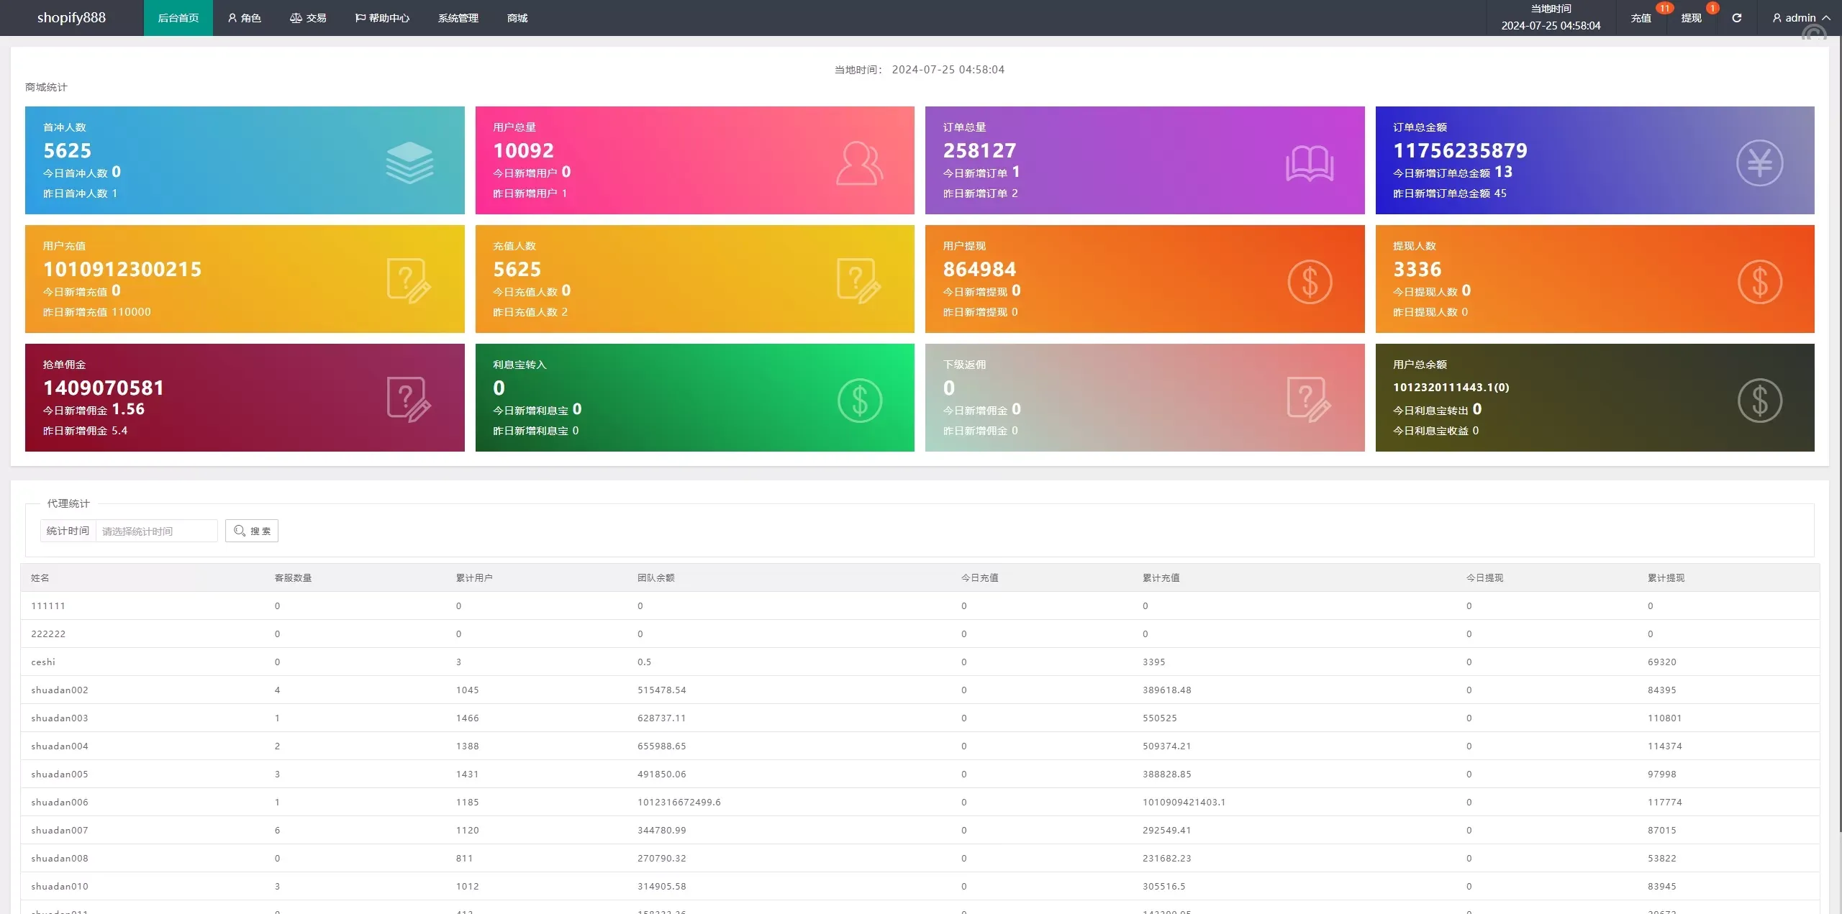Open 充值 notifications with badge 11
Image resolution: width=1842 pixels, height=914 pixels.
click(1641, 18)
